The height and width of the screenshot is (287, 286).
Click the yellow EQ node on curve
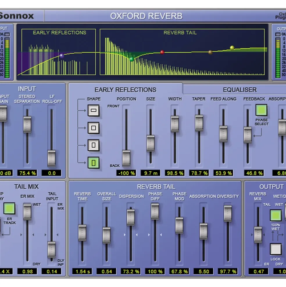pyautogui.click(x=232, y=48)
